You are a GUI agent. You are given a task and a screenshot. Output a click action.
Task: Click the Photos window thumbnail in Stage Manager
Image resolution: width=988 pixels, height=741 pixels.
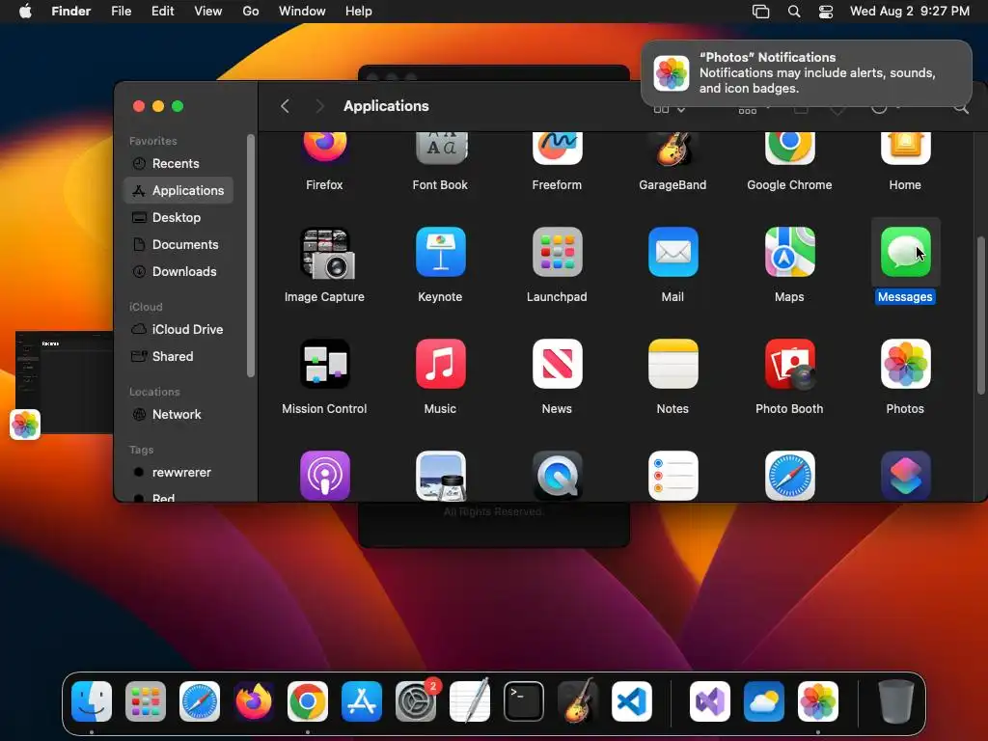pos(63,382)
